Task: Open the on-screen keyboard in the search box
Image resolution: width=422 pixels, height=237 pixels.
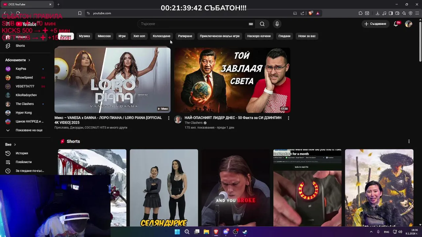Action: [251, 24]
